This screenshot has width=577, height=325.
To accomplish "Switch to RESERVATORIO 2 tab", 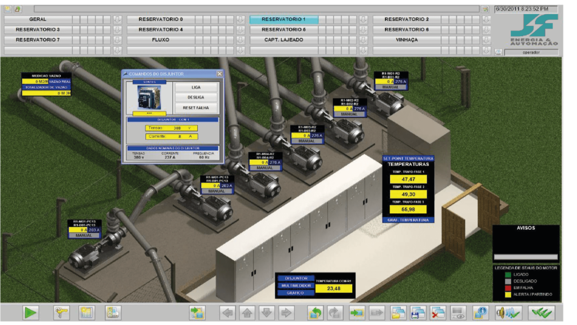I will tap(407, 19).
